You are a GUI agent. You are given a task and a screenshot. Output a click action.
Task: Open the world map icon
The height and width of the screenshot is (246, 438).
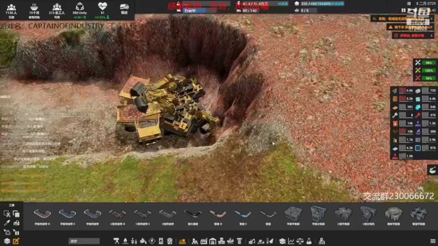coord(321,241)
